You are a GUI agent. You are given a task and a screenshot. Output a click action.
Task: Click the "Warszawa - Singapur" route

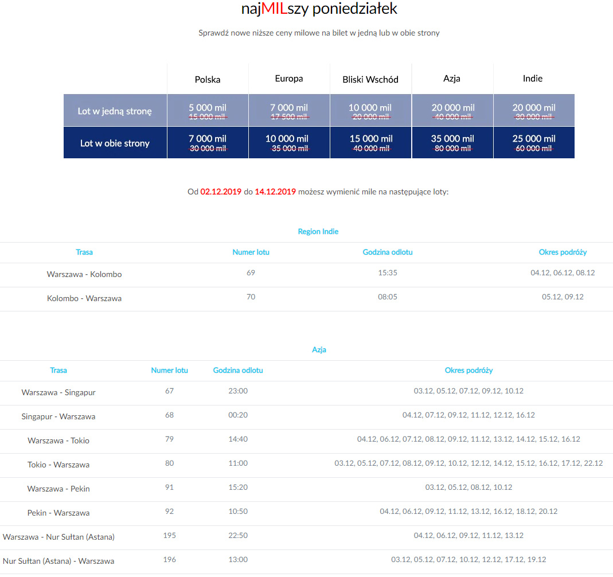58,392
